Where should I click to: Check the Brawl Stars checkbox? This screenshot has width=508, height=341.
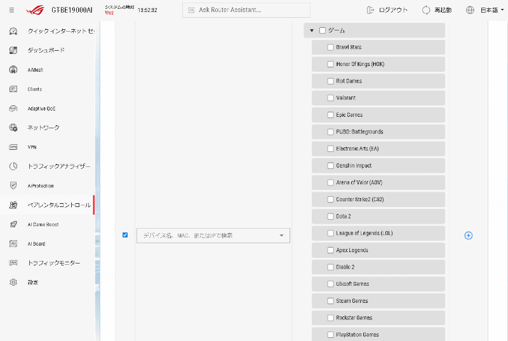click(330, 47)
